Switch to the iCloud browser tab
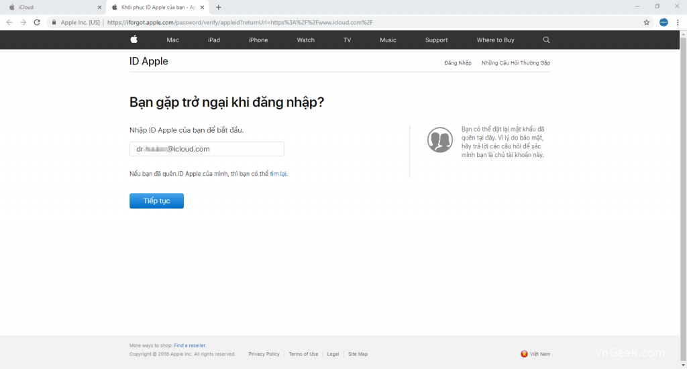 coord(52,7)
